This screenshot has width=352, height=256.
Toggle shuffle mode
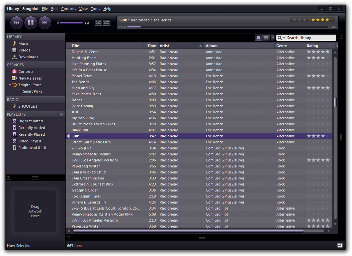click(98, 23)
